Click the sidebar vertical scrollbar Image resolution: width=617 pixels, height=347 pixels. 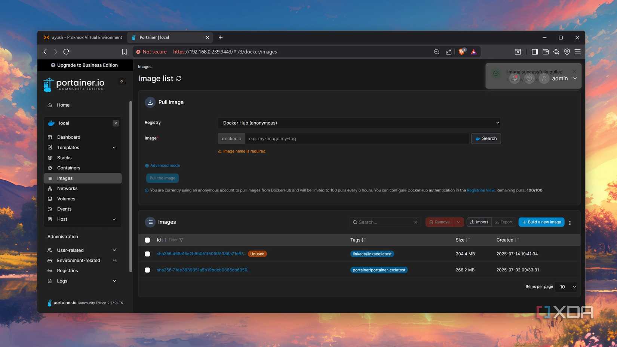[x=131, y=187]
